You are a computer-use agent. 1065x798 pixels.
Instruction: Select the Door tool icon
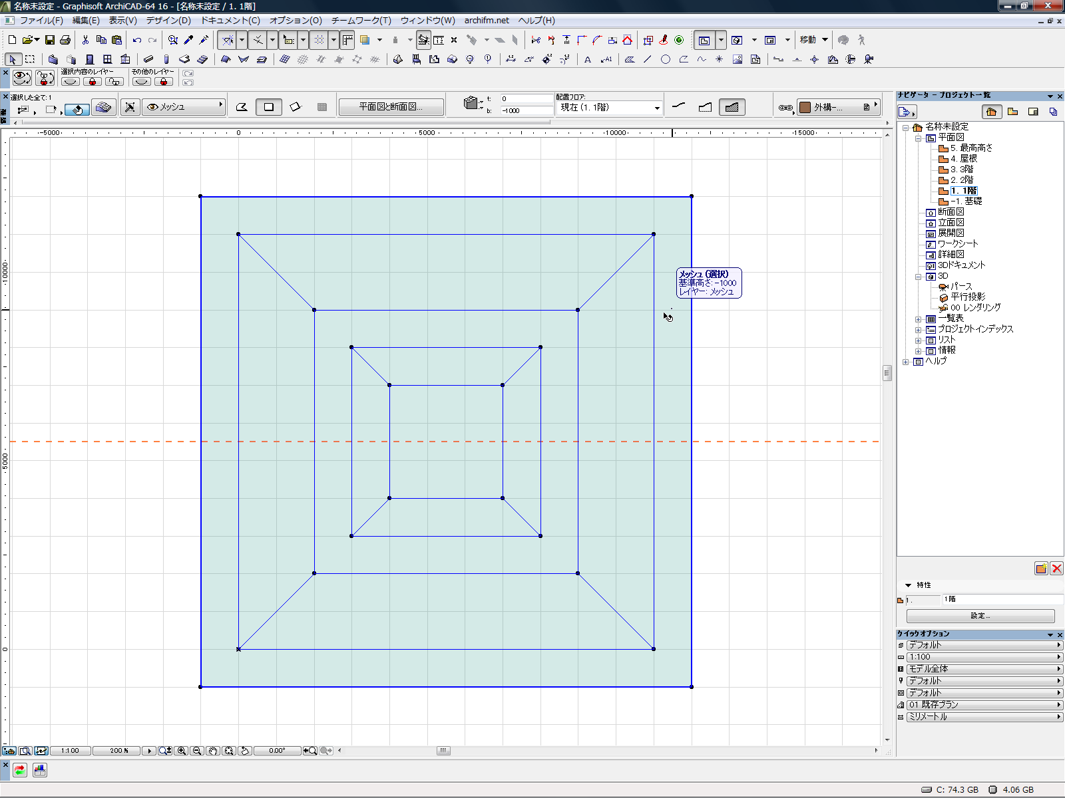click(89, 59)
